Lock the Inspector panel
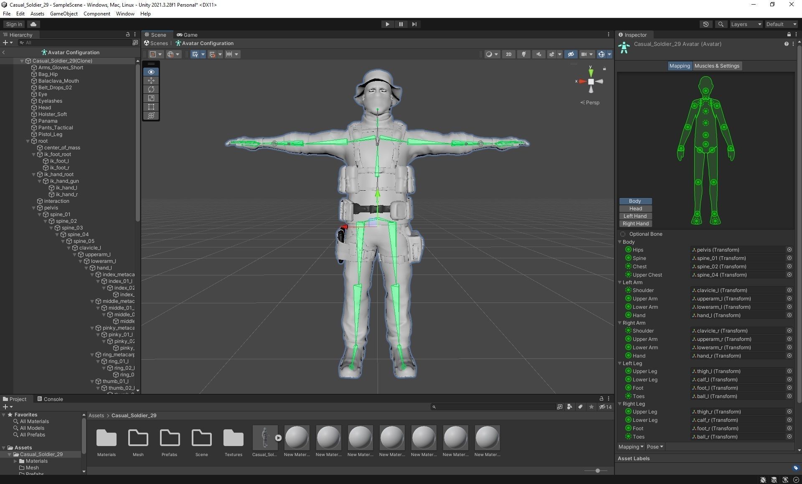 click(x=789, y=35)
